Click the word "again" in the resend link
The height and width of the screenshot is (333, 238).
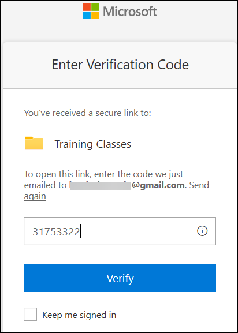coord(35,196)
